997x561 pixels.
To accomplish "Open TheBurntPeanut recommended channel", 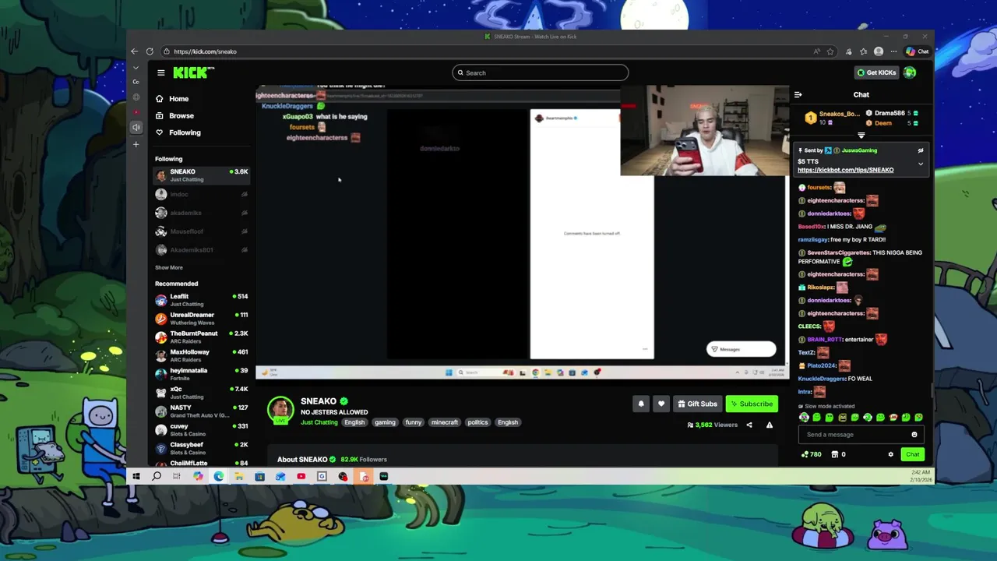I will [201, 337].
